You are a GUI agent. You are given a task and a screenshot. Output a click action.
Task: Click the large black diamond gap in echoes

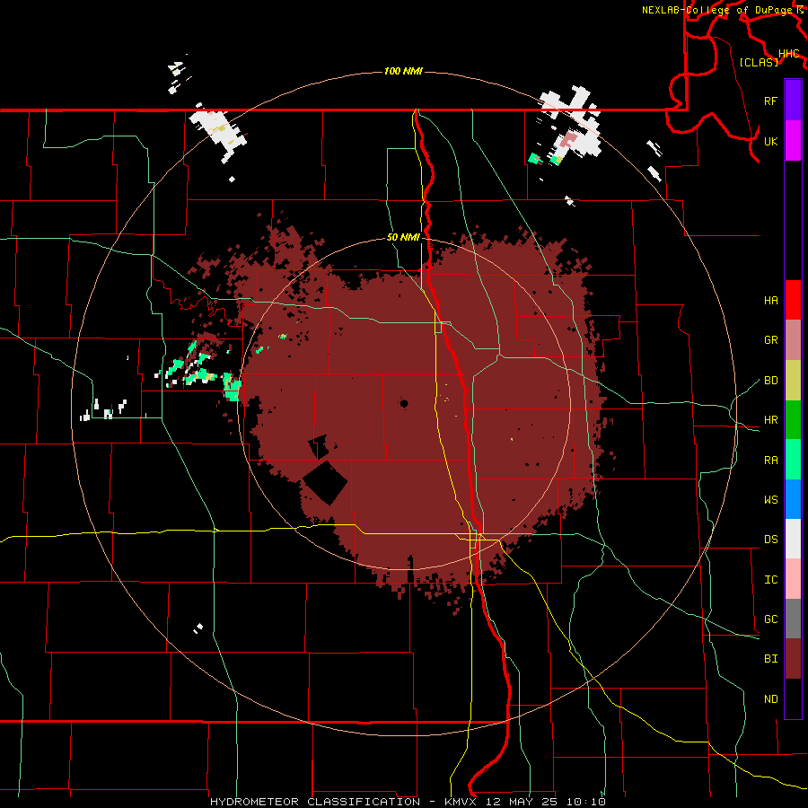[x=325, y=483]
